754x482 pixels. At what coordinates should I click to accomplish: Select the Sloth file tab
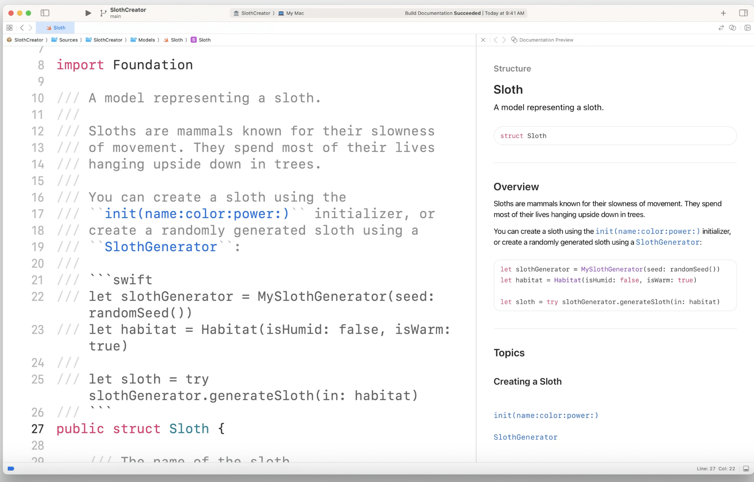[55, 27]
